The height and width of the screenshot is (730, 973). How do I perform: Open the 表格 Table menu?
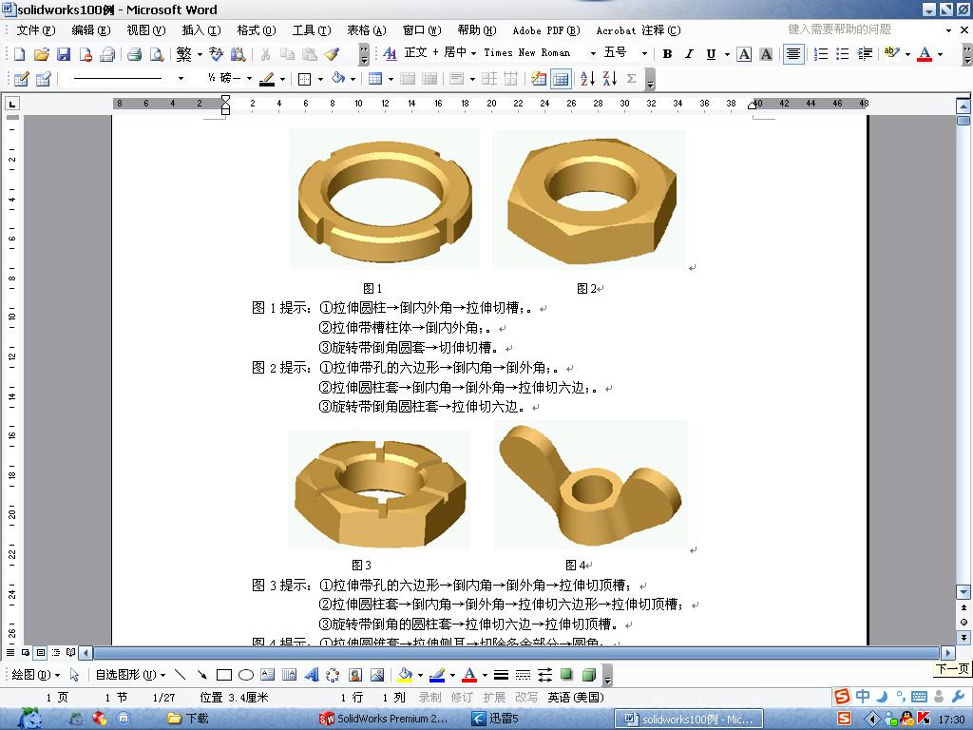[366, 29]
